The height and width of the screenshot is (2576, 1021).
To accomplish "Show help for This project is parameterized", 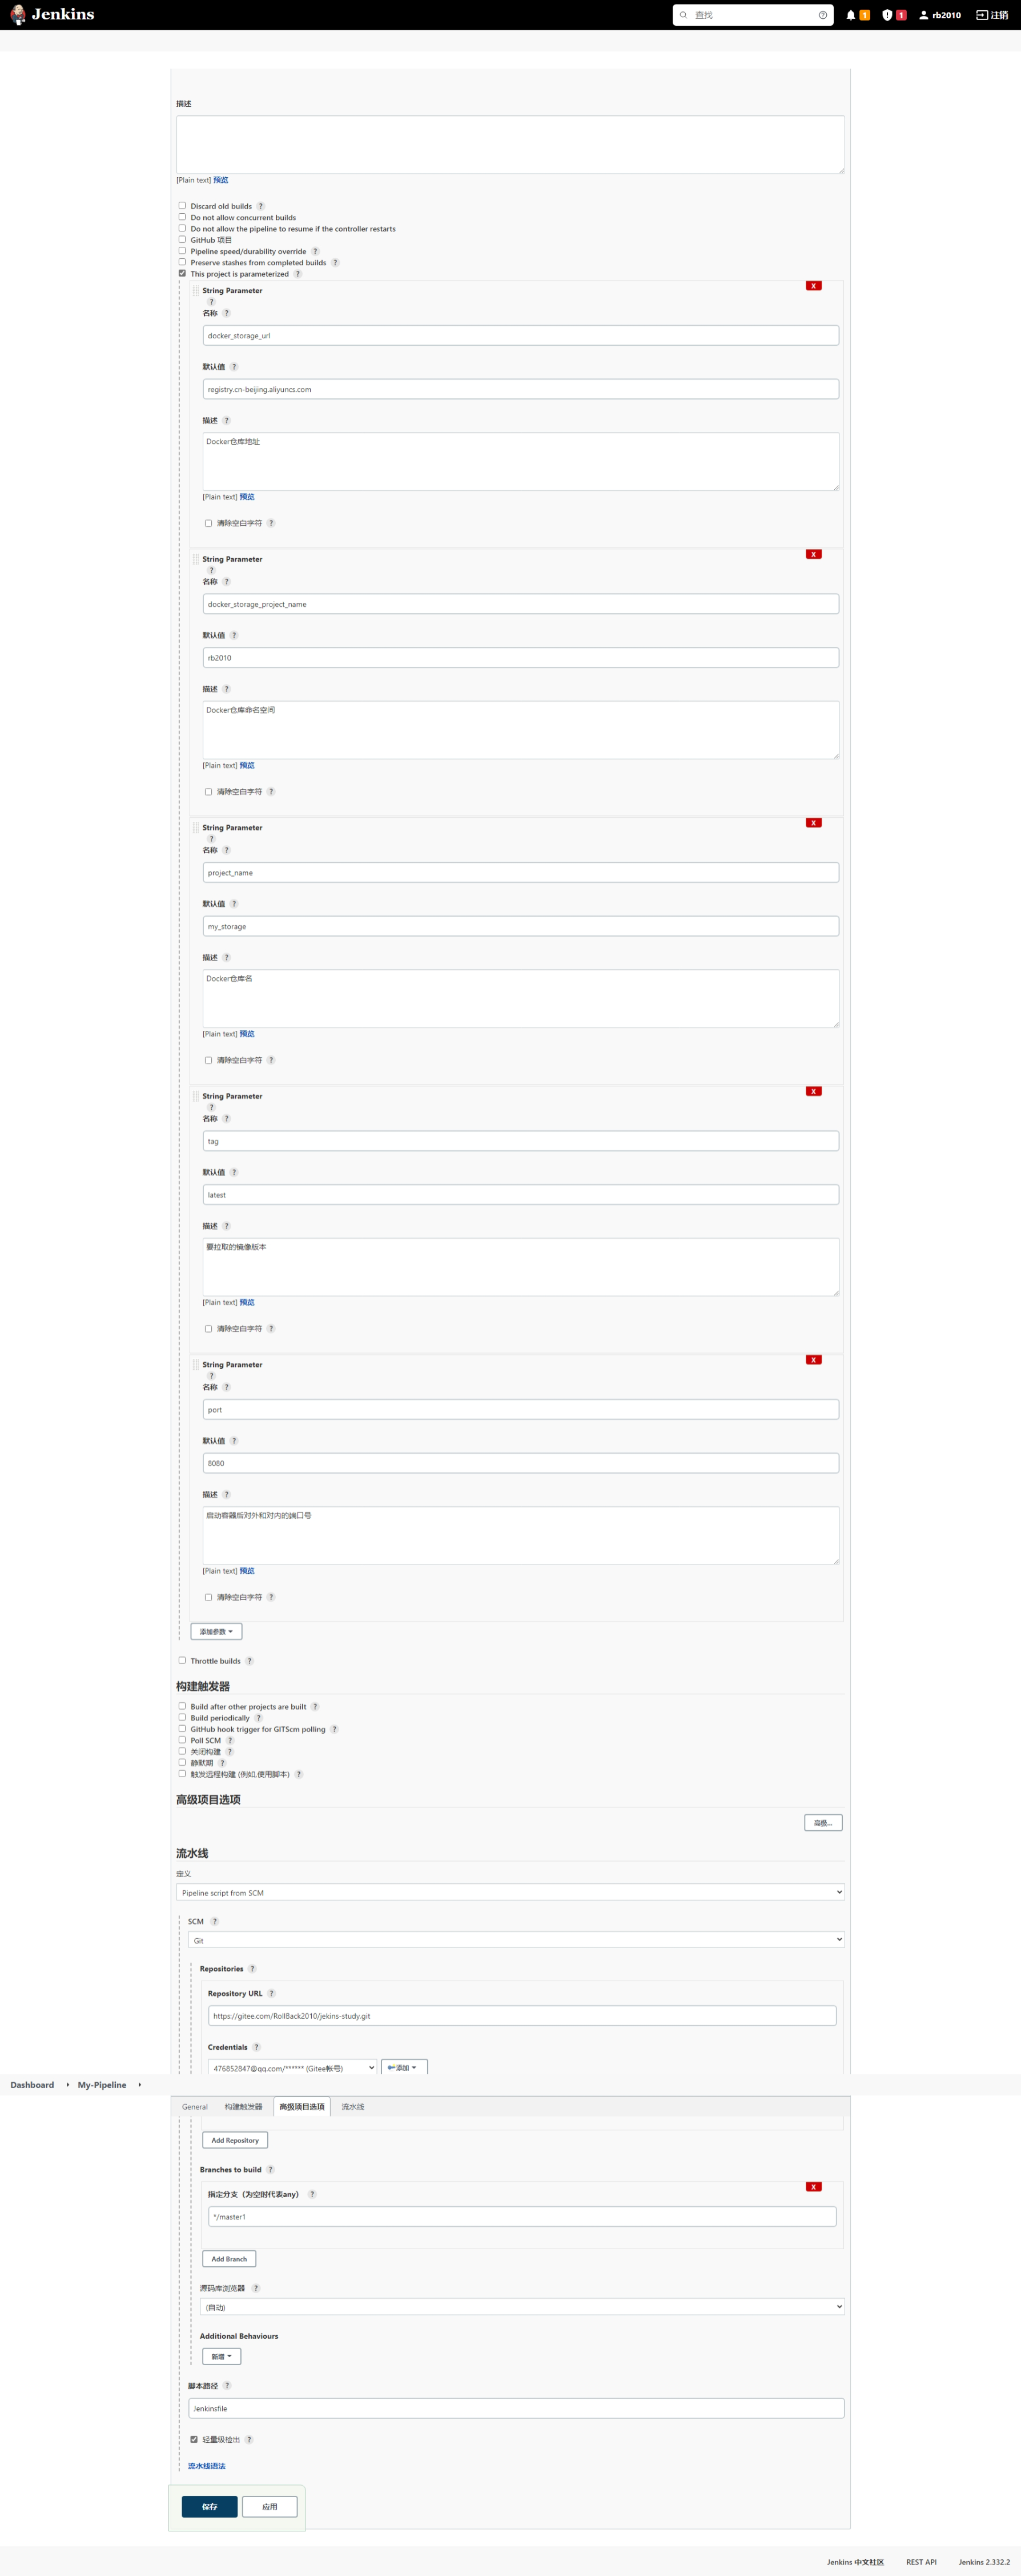I will 297,274.
